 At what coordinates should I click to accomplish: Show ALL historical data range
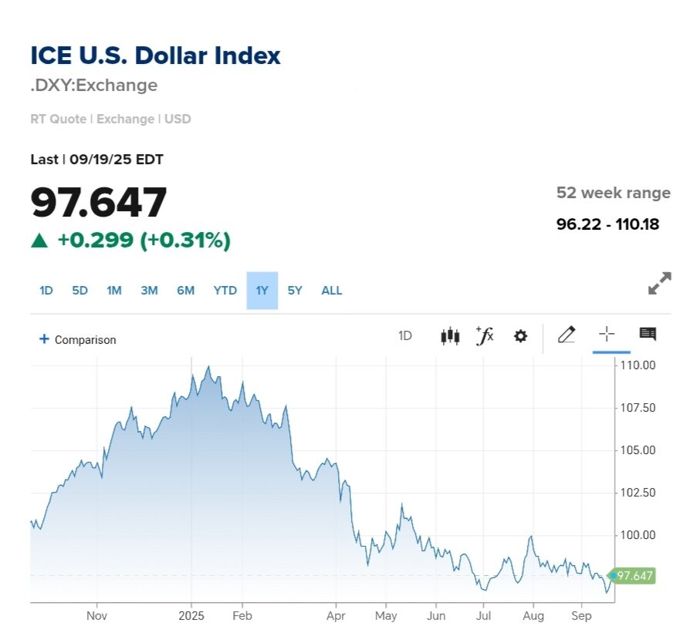pyautogui.click(x=332, y=291)
